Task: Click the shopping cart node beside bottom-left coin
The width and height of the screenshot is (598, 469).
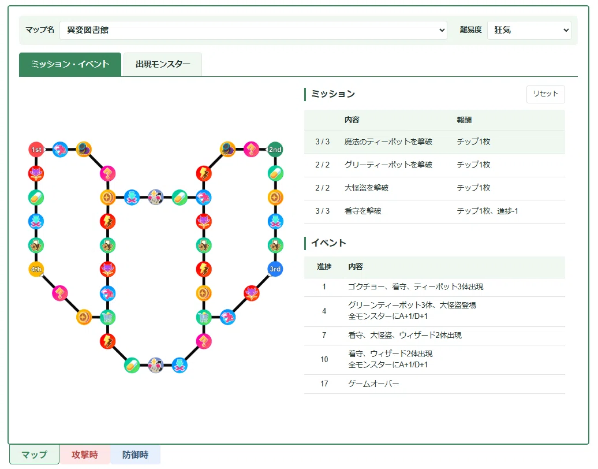Action: point(107,317)
